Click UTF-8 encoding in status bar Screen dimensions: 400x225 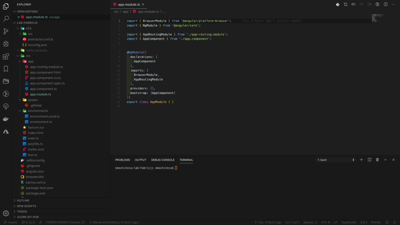pyautogui.click(x=325, y=222)
